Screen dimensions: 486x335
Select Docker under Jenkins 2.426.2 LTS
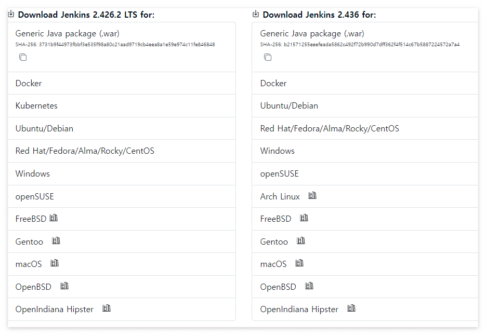pyautogui.click(x=122, y=83)
